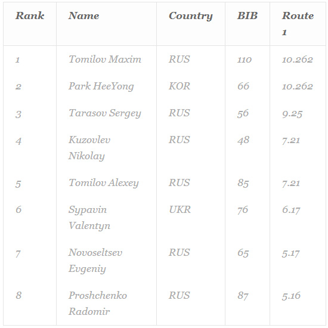Select the name Tomilov Maxim
Viewport: 328px width, 328px height.
tap(105, 59)
